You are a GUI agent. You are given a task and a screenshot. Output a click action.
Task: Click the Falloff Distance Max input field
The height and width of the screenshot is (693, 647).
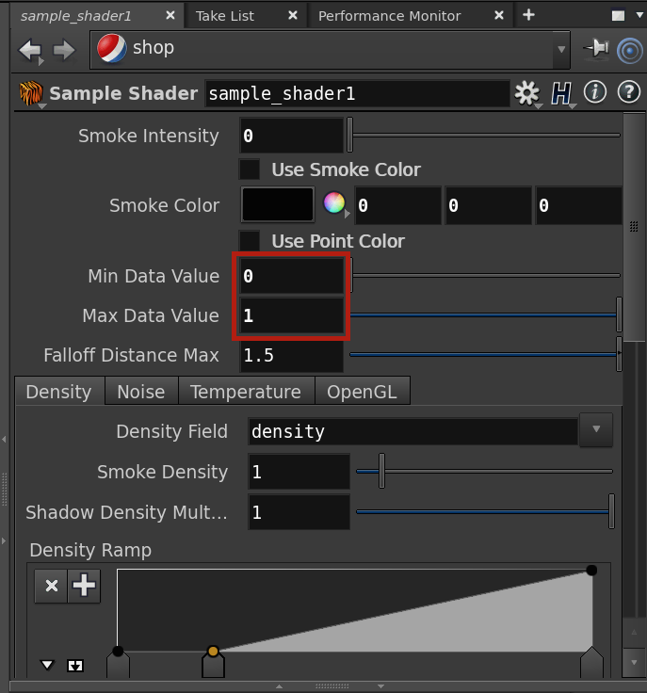(291, 356)
